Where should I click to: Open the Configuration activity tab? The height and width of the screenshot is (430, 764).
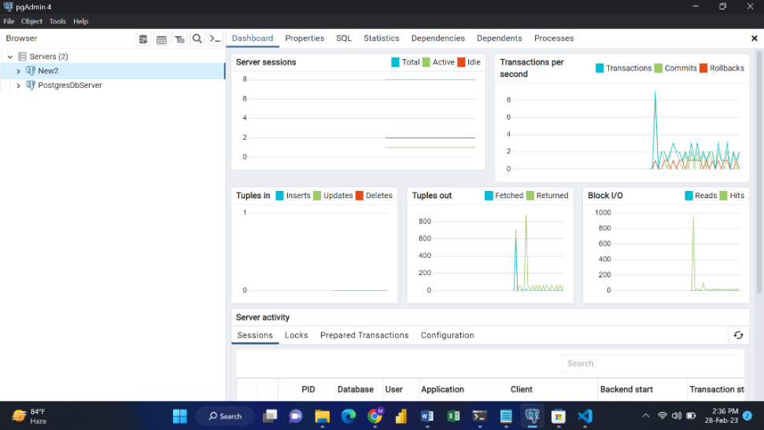pyautogui.click(x=447, y=335)
